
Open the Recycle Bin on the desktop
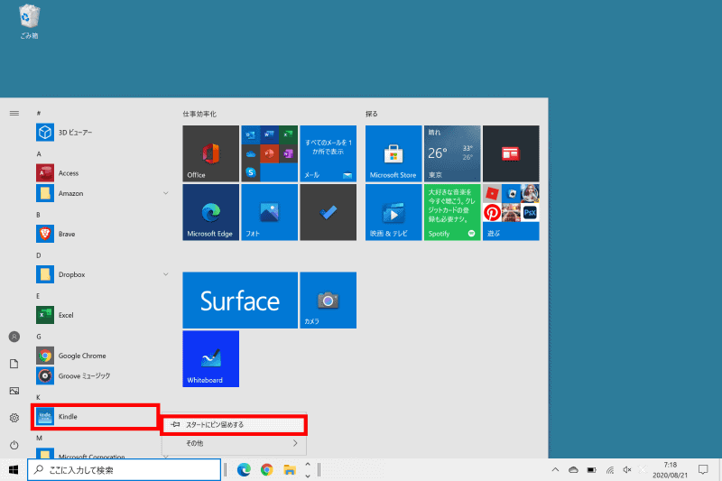click(29, 21)
